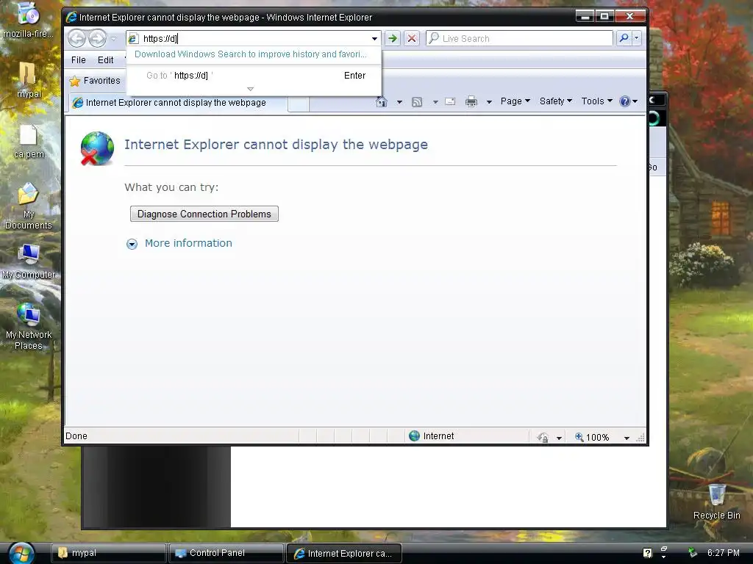Open a new blank tab
Viewport: 753px width, 564px height.
[x=299, y=104]
